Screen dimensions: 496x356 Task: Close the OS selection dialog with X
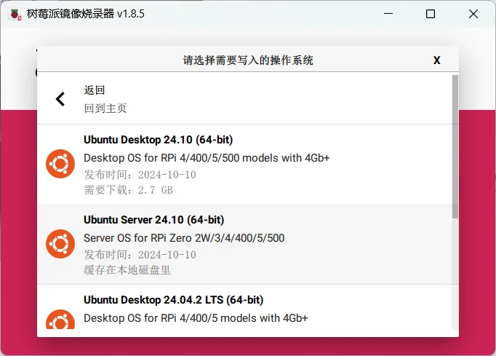pos(436,60)
